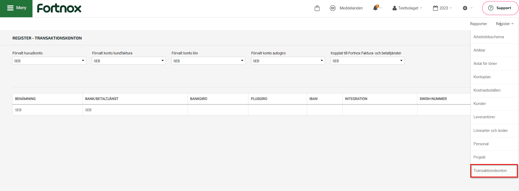The image size is (519, 191).
Task: Open Kontoplan menu item
Action: click(x=494, y=77)
